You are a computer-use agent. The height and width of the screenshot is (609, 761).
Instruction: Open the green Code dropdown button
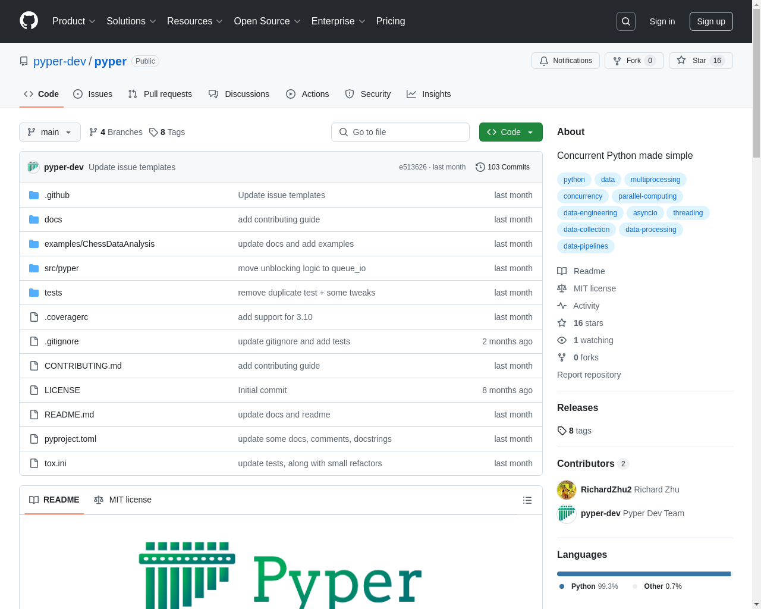(511, 132)
